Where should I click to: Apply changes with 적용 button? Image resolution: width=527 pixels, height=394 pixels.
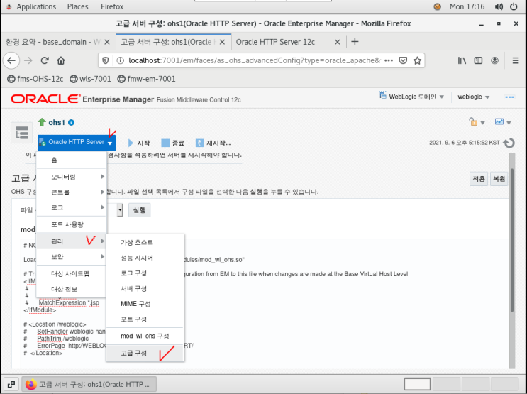point(478,179)
